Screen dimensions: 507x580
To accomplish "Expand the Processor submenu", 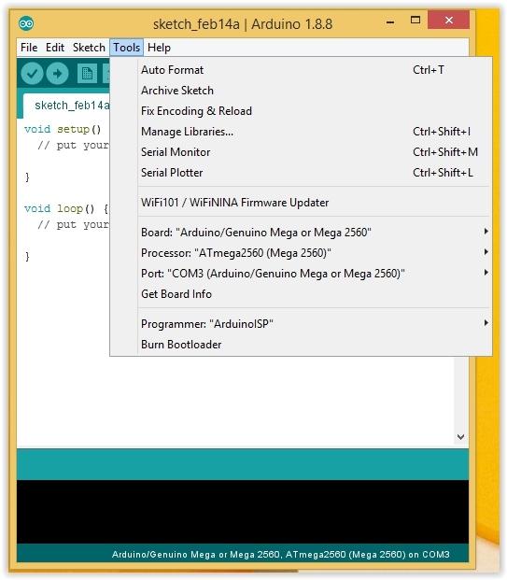I will tap(301, 253).
